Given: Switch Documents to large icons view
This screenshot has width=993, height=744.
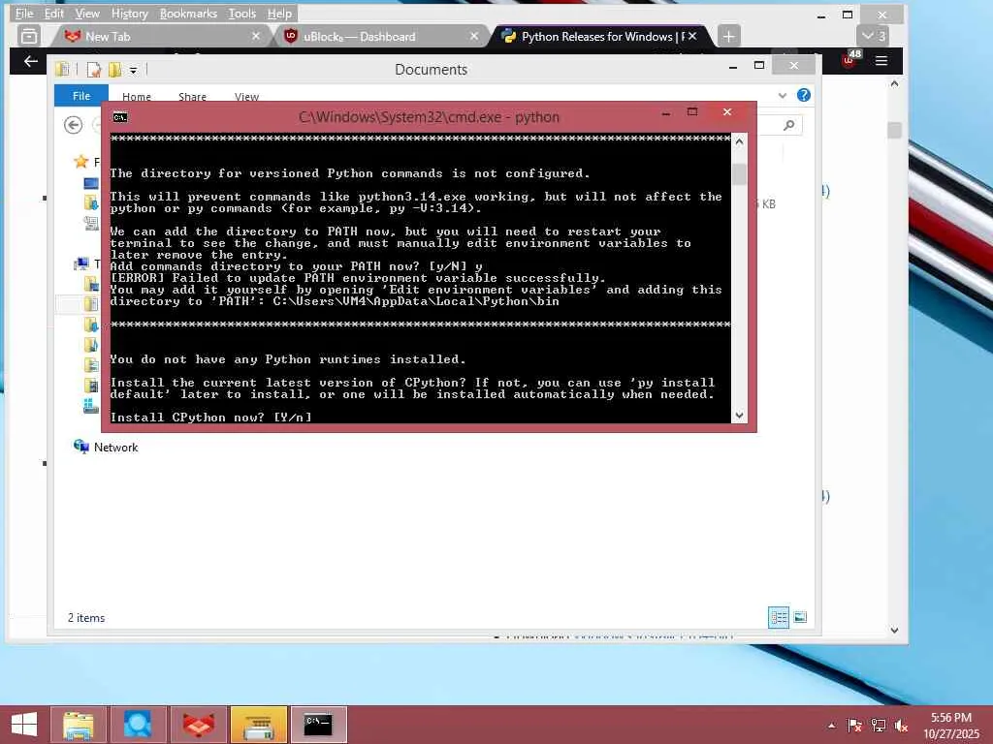Looking at the screenshot, I should (800, 617).
